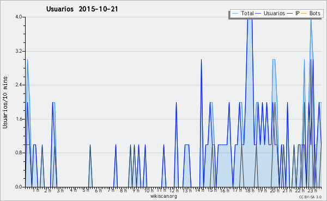Click the '2 h' x-axis label
Image resolution: width=327 pixels, height=201 pixels.
pos(48,190)
